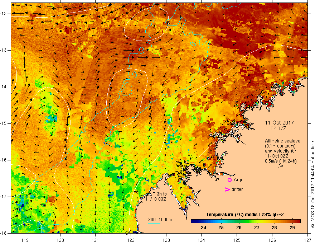Viewport: 315px width, 244px height.
Task: Click latitude axis label -18
Action: pyautogui.click(x=4, y=233)
